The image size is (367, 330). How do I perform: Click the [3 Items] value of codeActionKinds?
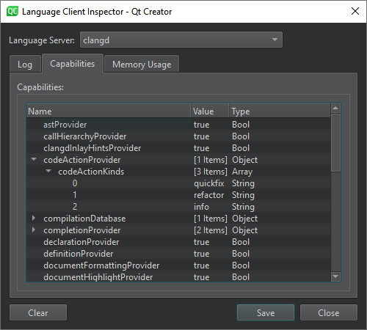pos(211,172)
